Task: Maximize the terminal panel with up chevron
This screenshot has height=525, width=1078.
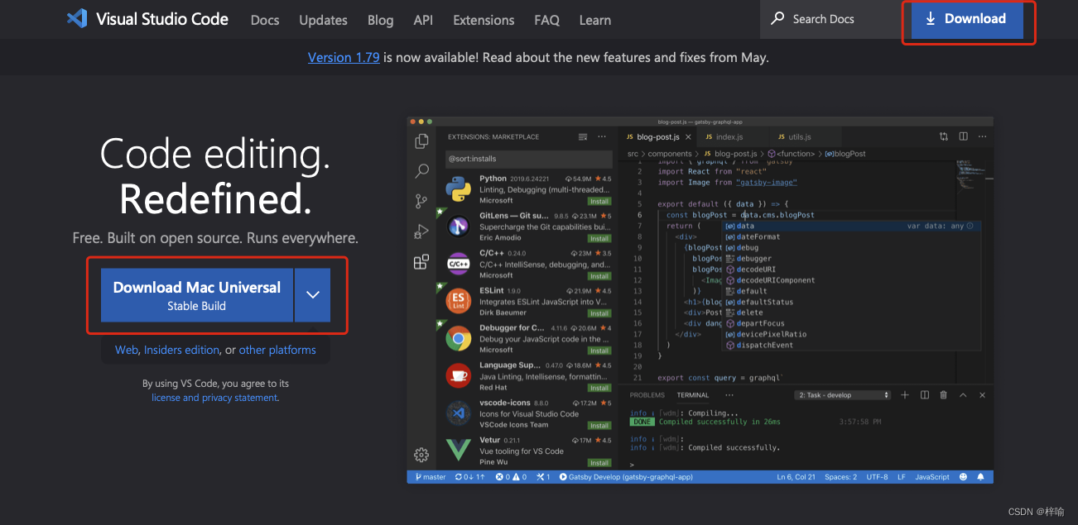Action: click(963, 395)
